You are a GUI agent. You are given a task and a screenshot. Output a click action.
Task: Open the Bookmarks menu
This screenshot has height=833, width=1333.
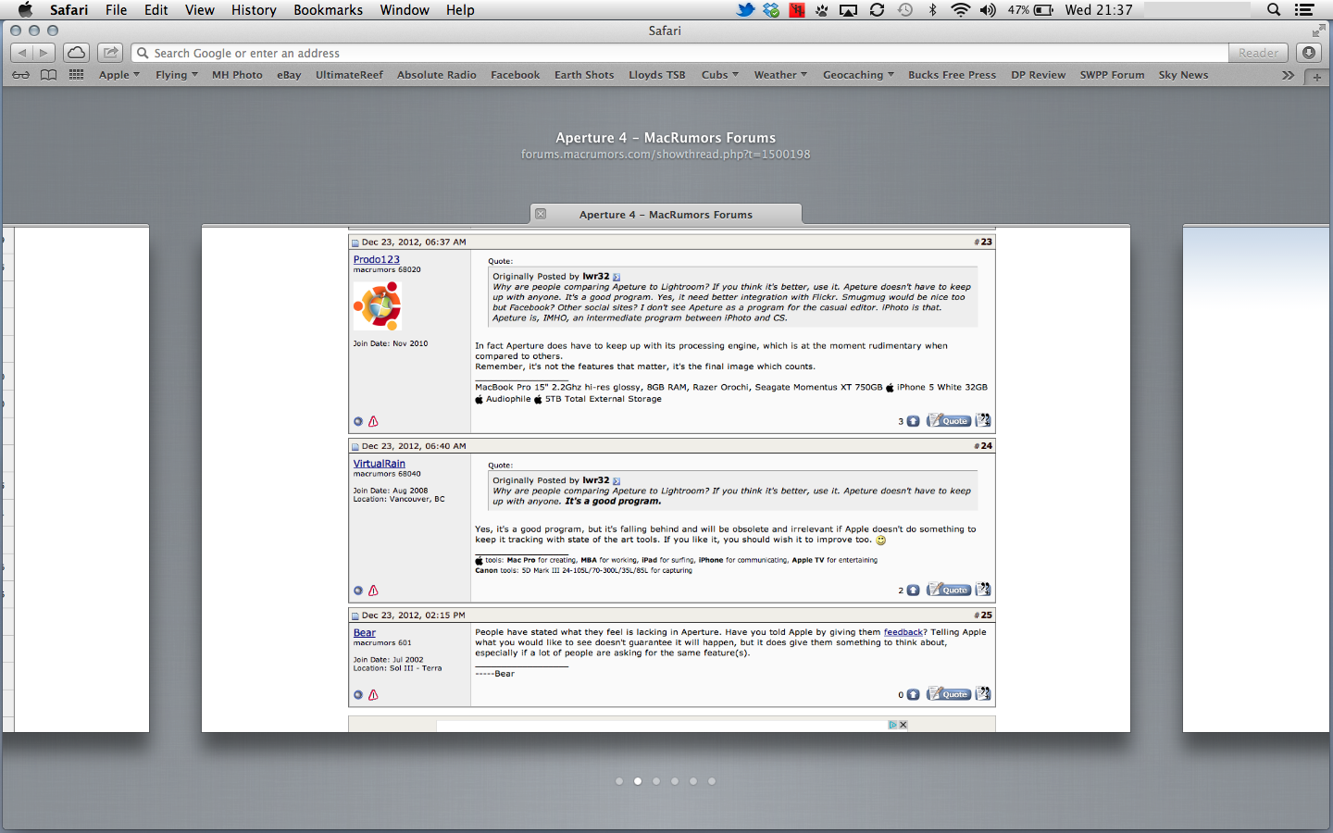point(329,10)
